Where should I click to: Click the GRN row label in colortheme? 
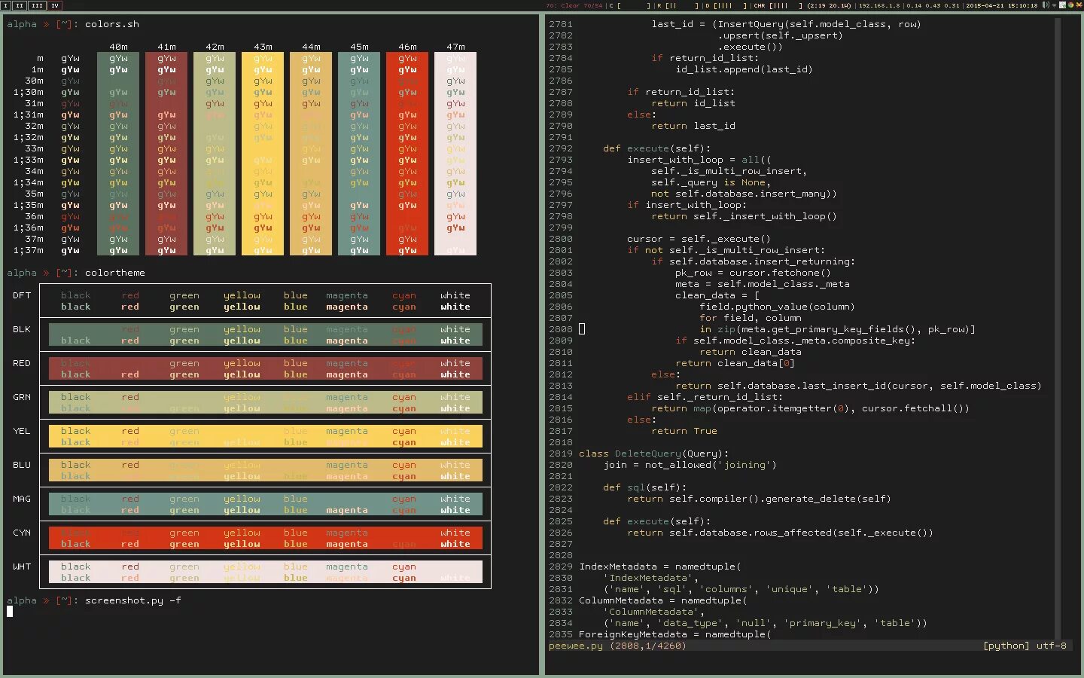(22, 397)
